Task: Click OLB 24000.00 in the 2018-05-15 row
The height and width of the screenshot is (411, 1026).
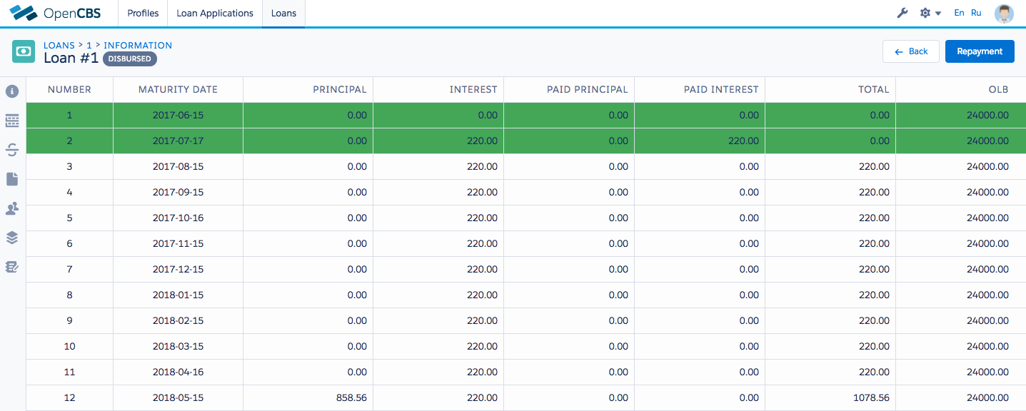Action: tap(987, 397)
